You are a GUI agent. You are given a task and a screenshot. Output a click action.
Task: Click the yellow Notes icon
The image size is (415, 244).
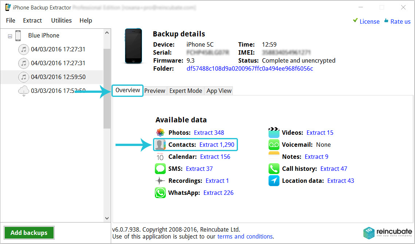pyautogui.click(x=274, y=157)
